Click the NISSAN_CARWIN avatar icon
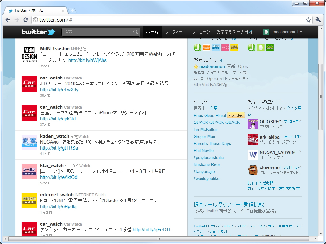 click(x=252, y=155)
